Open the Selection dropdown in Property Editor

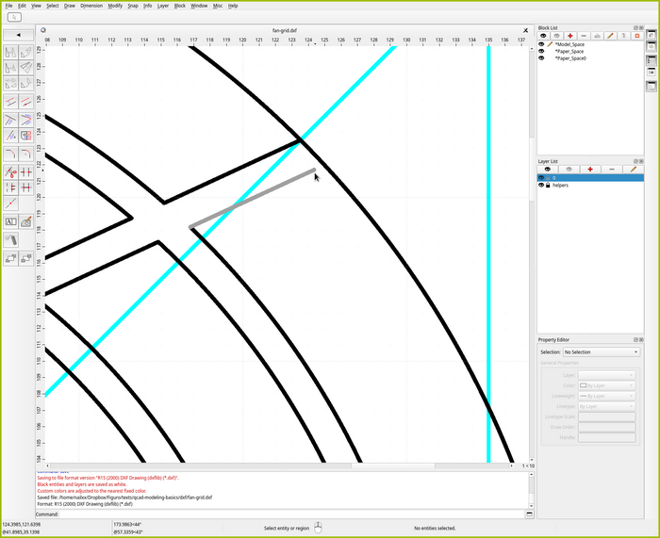pyautogui.click(x=601, y=352)
